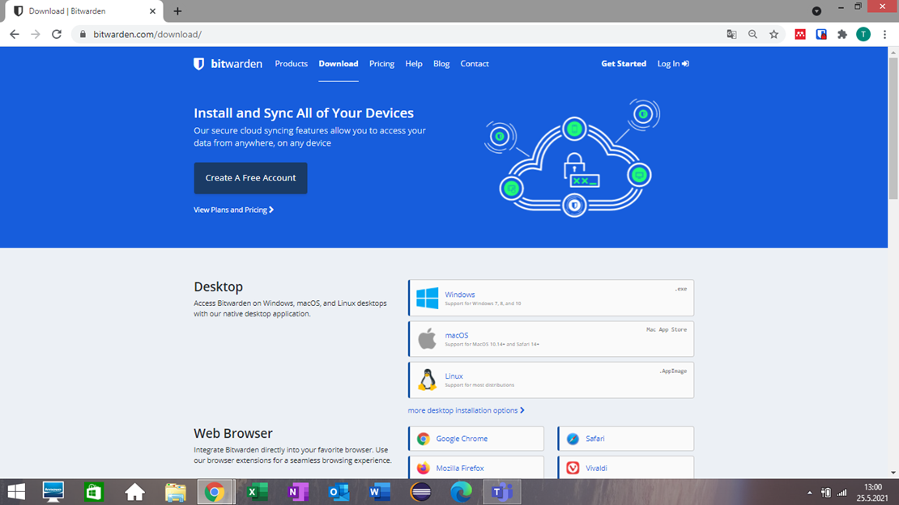899x505 pixels.
Task: Open the Products menu item
Action: (x=292, y=64)
